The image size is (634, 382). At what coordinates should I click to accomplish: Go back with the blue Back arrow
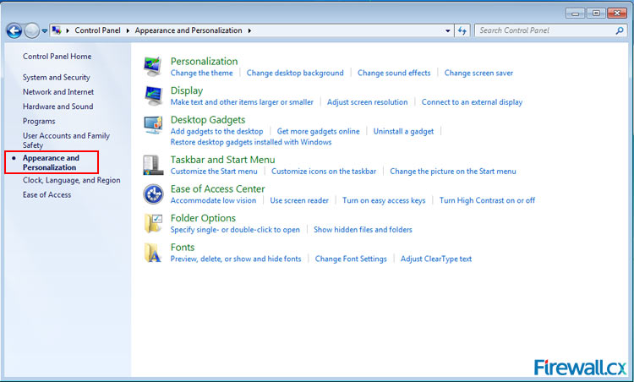[14, 30]
